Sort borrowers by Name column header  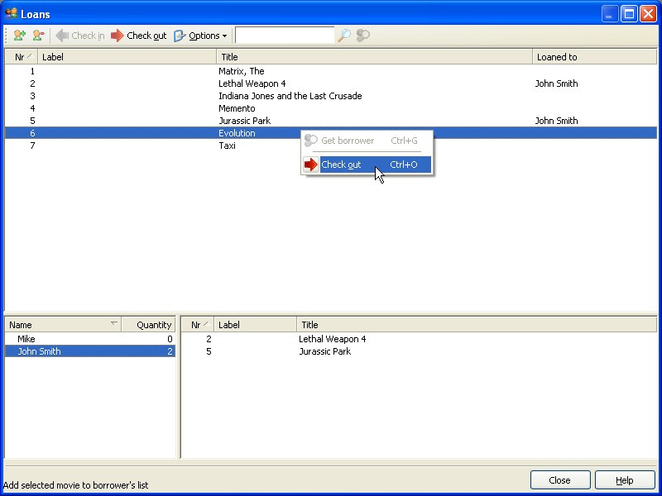pos(63,325)
